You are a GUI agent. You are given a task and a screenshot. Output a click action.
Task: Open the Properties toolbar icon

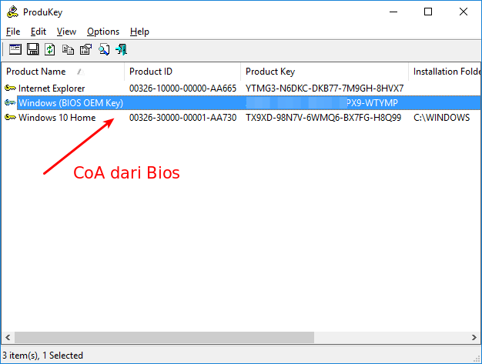point(85,49)
